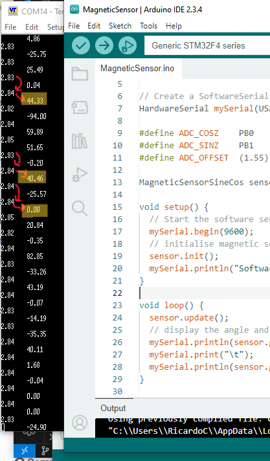Click 'sensor.update();' code line
Viewport: 270px width, 461px height.
click(188, 317)
